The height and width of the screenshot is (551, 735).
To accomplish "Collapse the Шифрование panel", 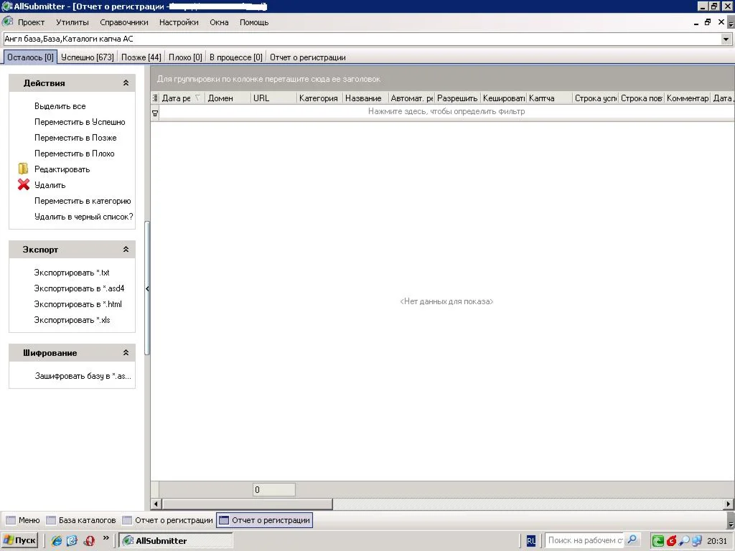I will tap(126, 352).
